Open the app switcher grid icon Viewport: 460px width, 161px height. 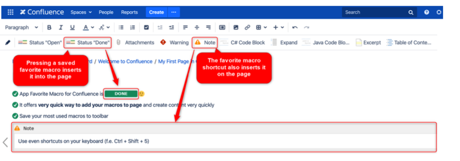click(10, 12)
